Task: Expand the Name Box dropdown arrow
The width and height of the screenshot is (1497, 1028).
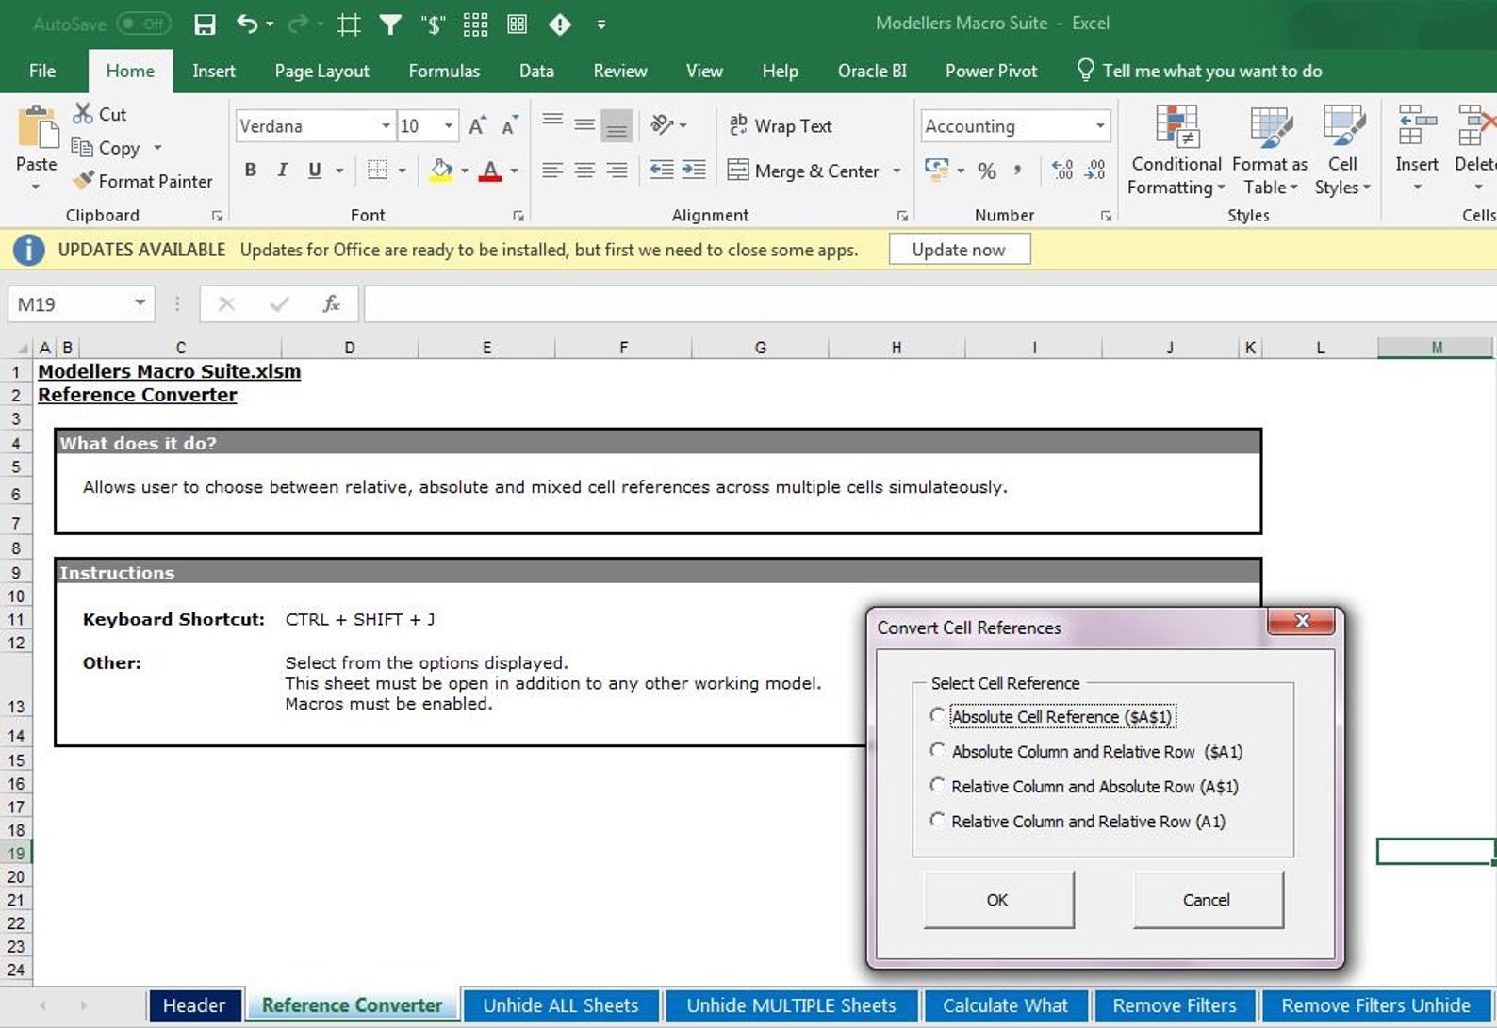Action: tap(140, 303)
